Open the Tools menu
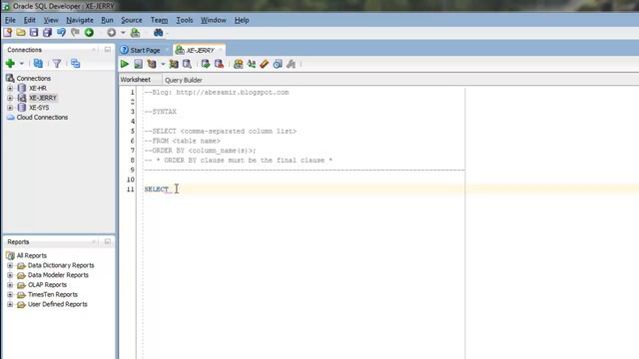The image size is (639, 359). [184, 20]
